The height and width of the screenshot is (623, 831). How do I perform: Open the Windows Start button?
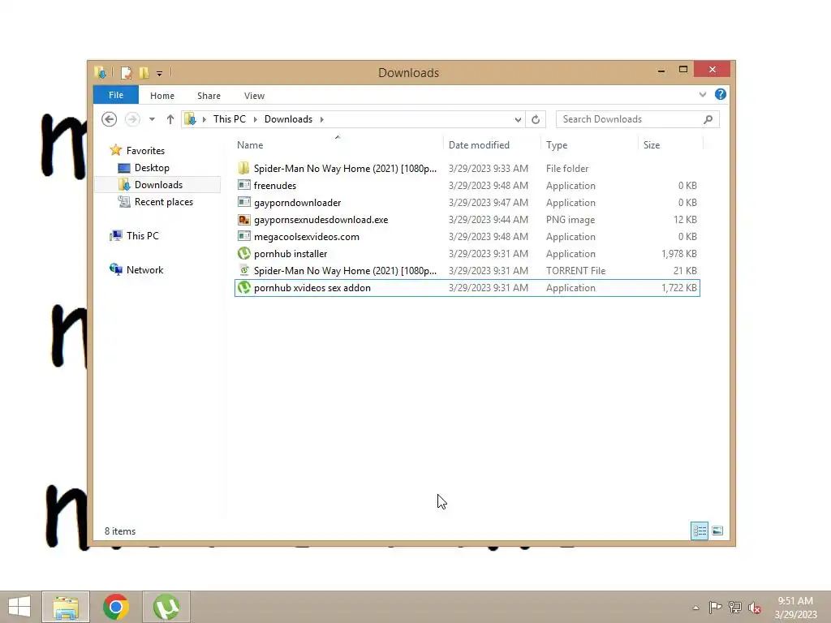point(19,607)
